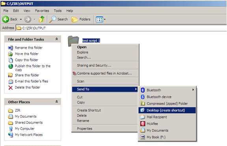Open the Views dropdown arrow
Image resolution: width=227 pixels, height=146 pixels.
105,19
